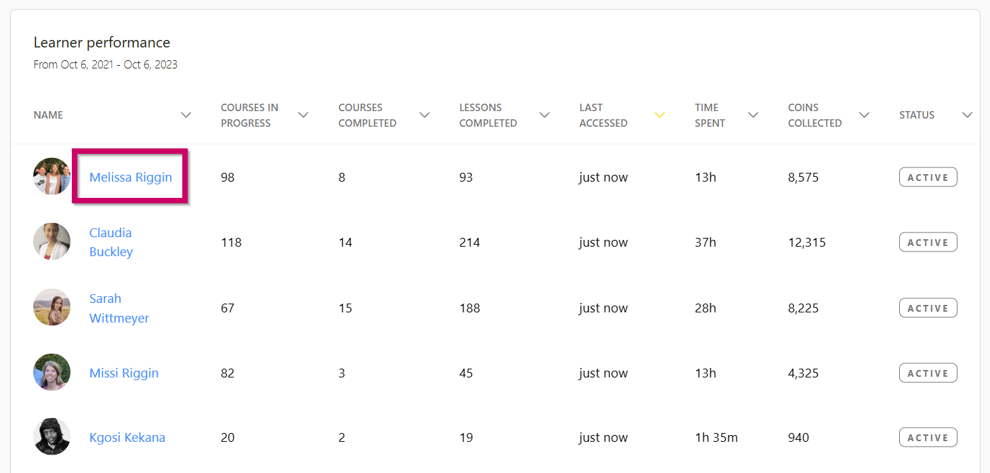View Kgosi Kekana's learner page
Image resolution: width=990 pixels, height=473 pixels.
(x=127, y=438)
